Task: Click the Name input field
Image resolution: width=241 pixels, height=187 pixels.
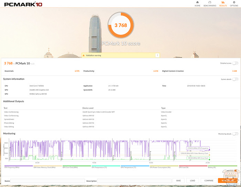Action: 48,181
